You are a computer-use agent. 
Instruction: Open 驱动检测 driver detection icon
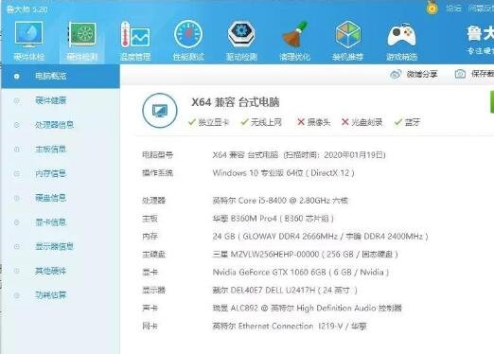point(241,34)
